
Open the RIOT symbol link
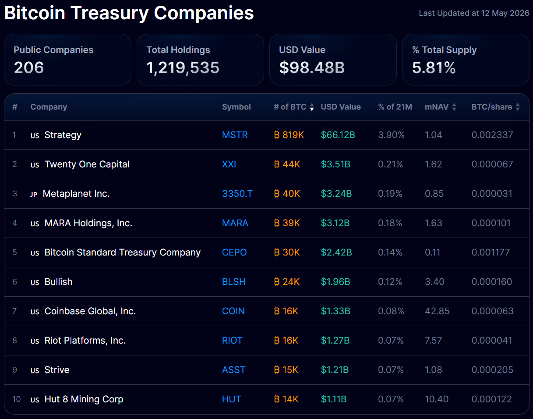(232, 341)
